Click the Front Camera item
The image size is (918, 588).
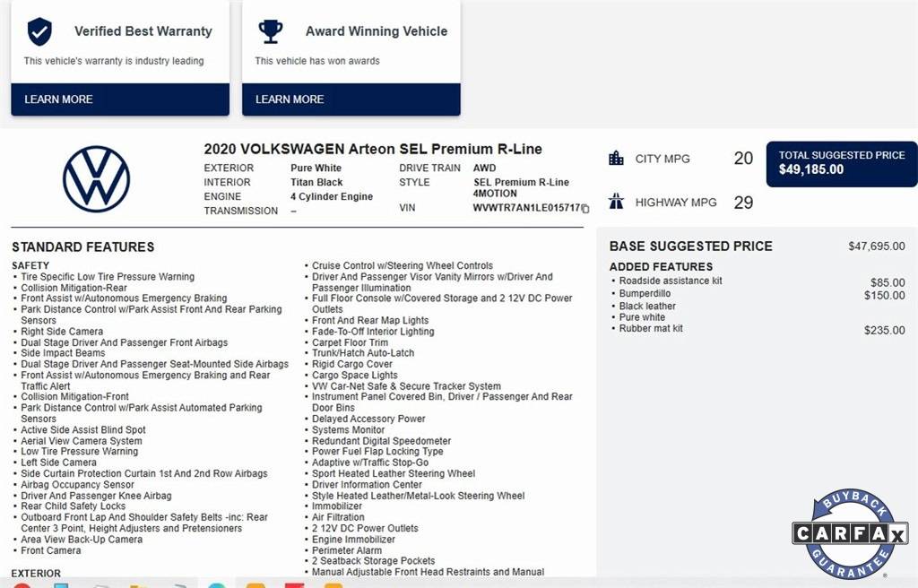click(x=51, y=550)
